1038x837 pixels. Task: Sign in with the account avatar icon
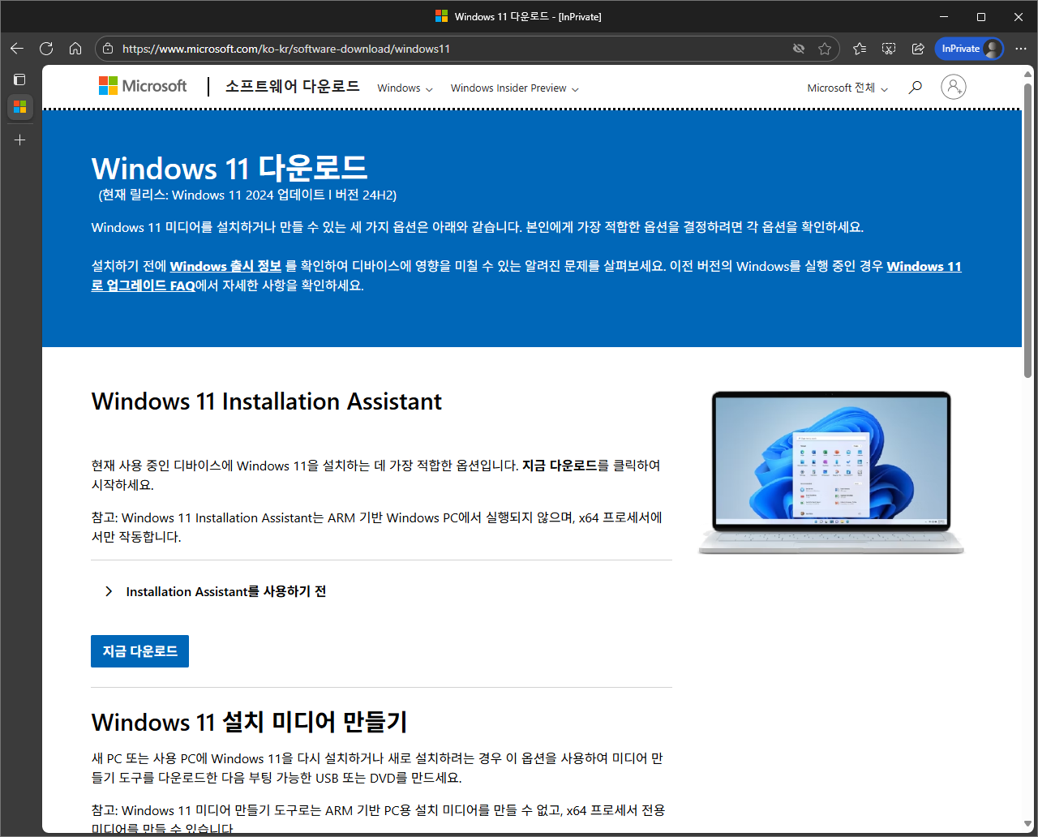(954, 87)
